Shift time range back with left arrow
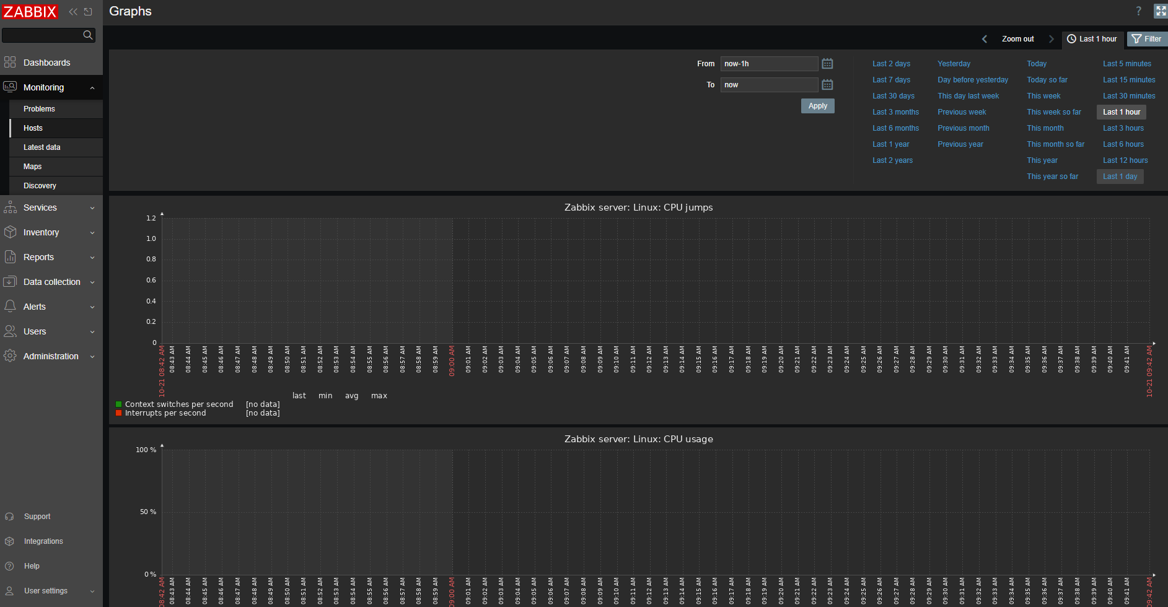This screenshot has height=607, width=1168. point(984,39)
